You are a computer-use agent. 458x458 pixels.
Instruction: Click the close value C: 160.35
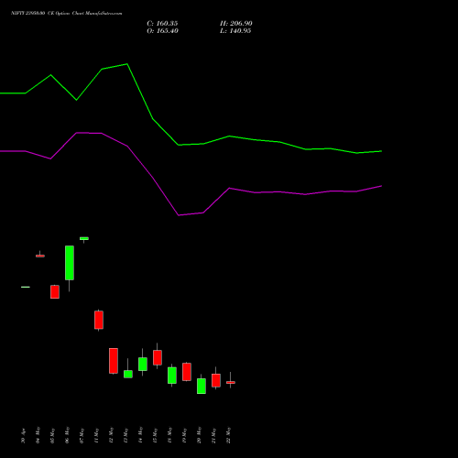[x=162, y=24]
